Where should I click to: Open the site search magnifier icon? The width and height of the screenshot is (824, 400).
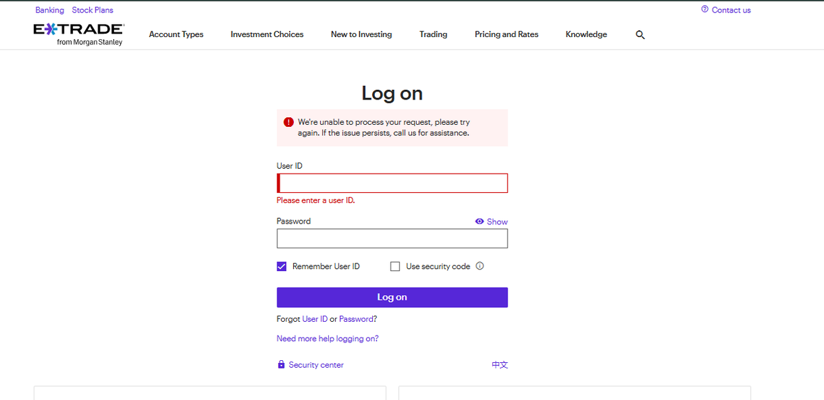click(640, 34)
